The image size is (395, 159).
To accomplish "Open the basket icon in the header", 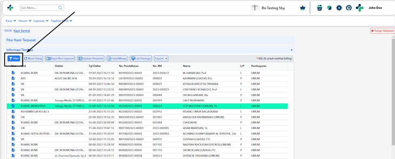I will click(x=320, y=8).
